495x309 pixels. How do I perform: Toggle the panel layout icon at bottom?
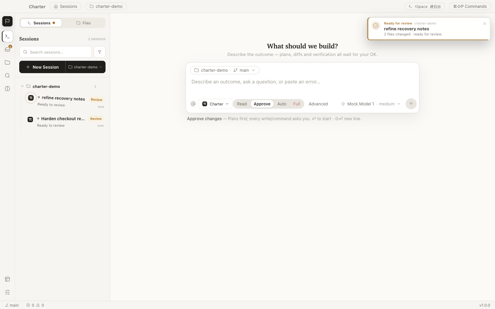(7, 279)
